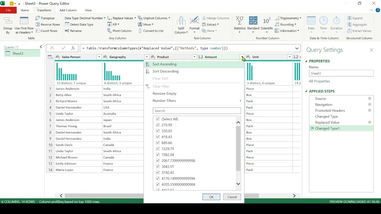Open the Group By tool

(x=8, y=26)
